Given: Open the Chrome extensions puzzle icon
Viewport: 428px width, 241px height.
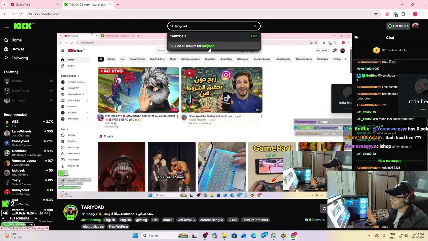Looking at the screenshot, I should click(403, 14).
